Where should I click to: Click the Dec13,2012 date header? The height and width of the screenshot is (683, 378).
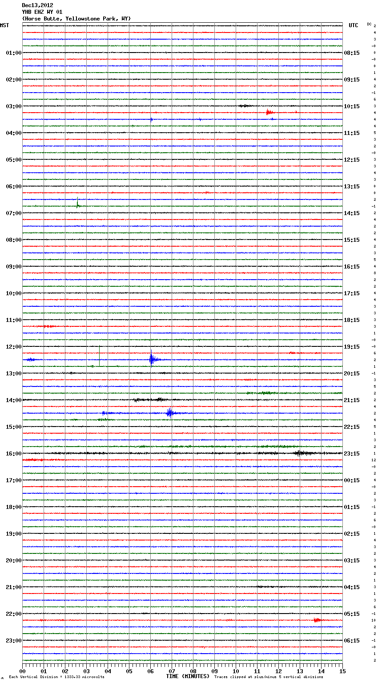(37, 5)
